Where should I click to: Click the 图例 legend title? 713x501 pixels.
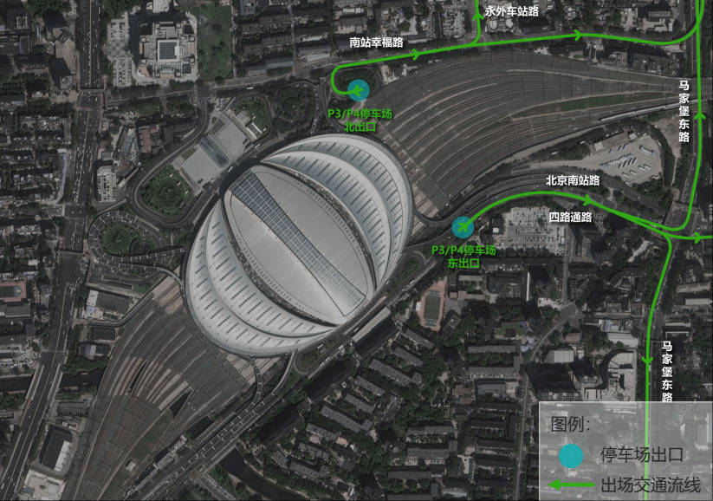(570, 424)
